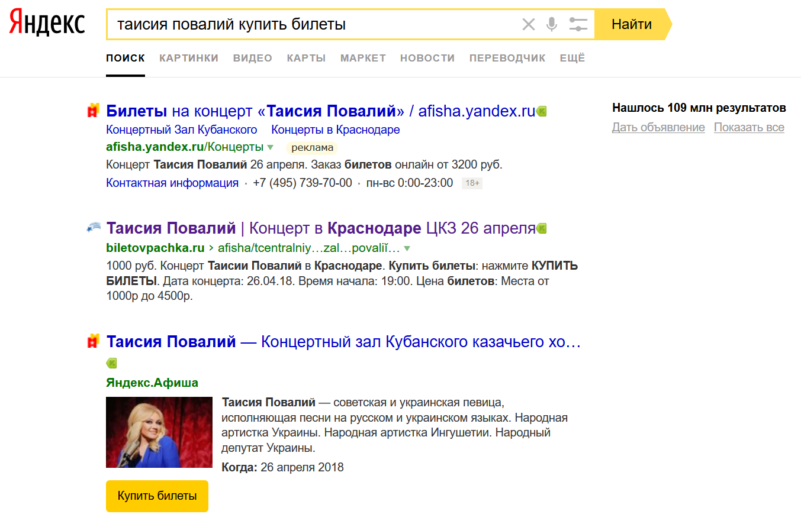Open afisha.yandex.ru green URL link
This screenshot has width=801, height=524.
click(x=185, y=147)
